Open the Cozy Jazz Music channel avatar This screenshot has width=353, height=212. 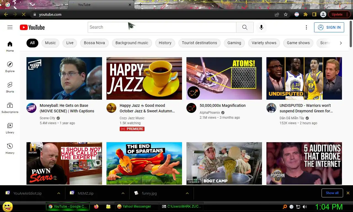(x=111, y=108)
